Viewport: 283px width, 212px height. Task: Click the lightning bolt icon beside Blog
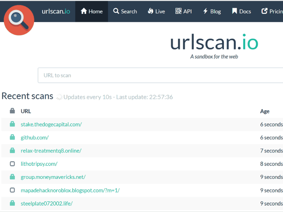click(206, 11)
